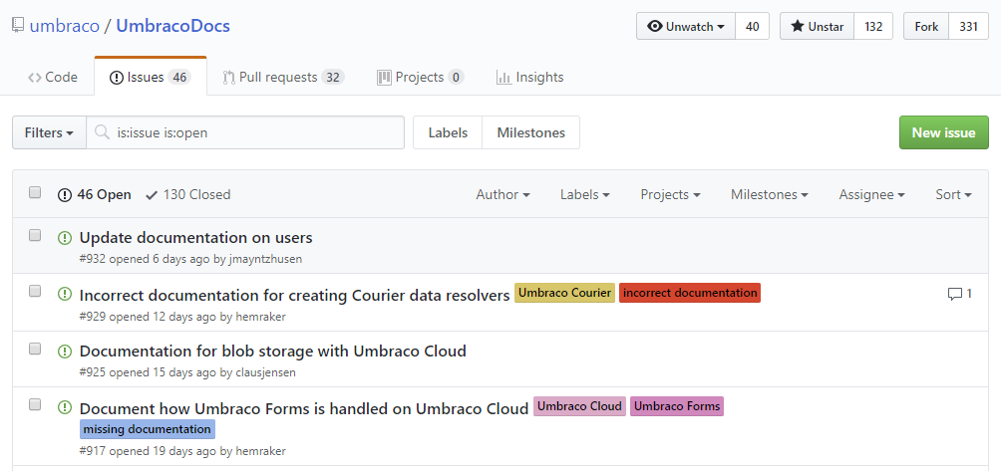1001x471 pixels.
Task: Open issue 'Documentation for blob storage with Umbraco Cloud'
Action: pos(272,351)
